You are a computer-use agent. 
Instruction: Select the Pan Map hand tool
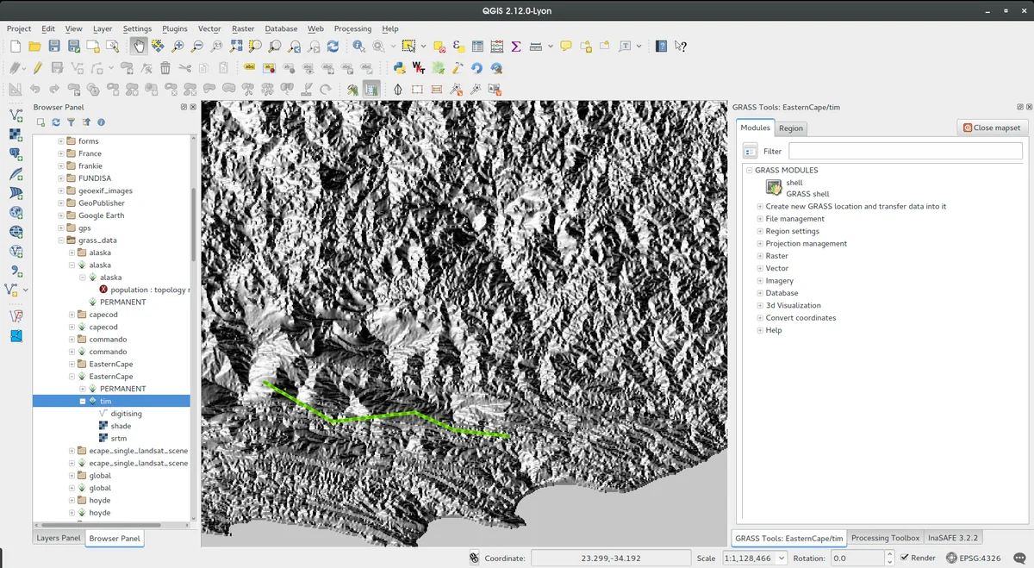pos(139,47)
